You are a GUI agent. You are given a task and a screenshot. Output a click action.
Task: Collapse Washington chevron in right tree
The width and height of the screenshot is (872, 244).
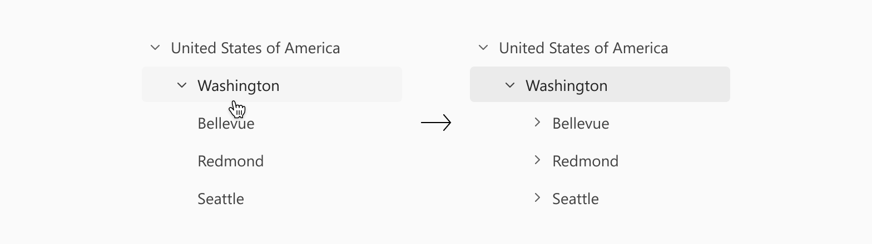point(510,85)
